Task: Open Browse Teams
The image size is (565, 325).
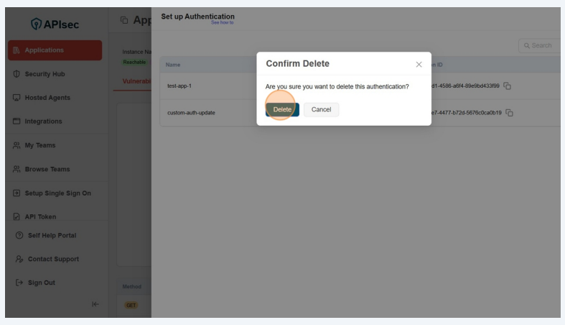Action: coord(47,169)
